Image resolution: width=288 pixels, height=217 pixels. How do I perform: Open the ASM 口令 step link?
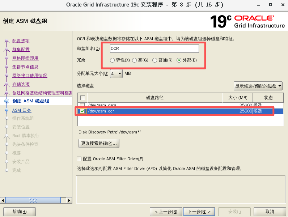(22, 110)
